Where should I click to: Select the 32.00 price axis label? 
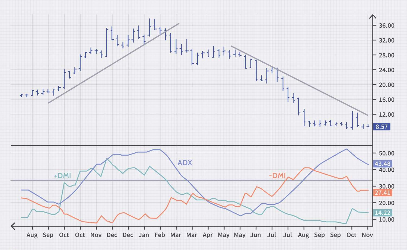pos(387,40)
